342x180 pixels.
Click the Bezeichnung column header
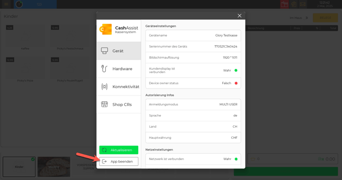(x=256, y=28)
